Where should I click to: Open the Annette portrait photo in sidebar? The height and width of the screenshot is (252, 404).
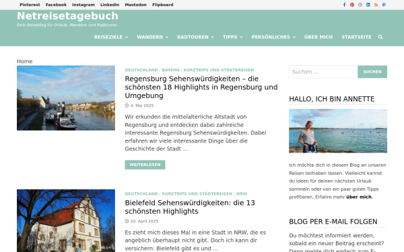point(338,131)
